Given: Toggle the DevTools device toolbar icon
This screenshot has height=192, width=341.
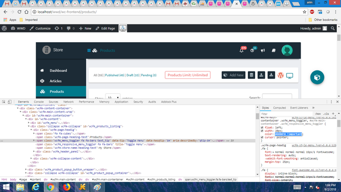Looking at the screenshot, I should click(10, 102).
